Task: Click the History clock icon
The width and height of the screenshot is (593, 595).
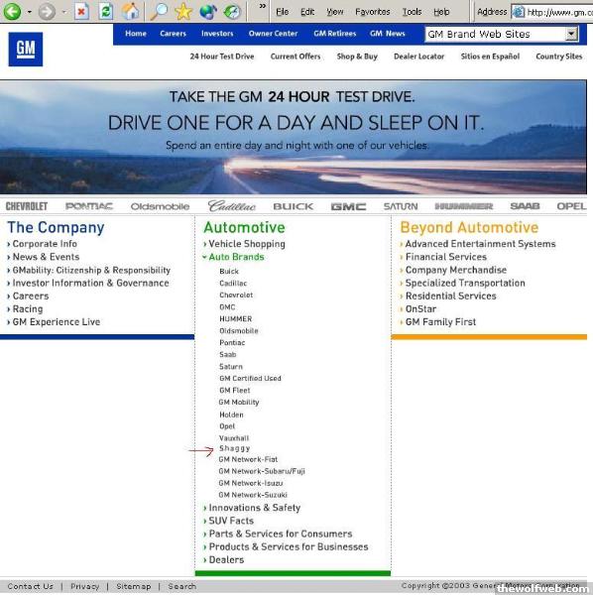Action: tap(232, 11)
